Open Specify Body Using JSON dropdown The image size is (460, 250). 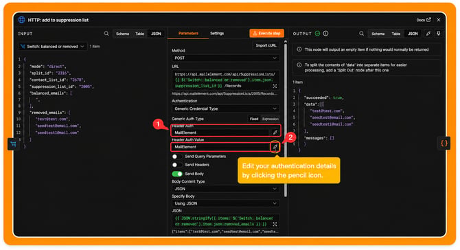pyautogui.click(x=225, y=203)
